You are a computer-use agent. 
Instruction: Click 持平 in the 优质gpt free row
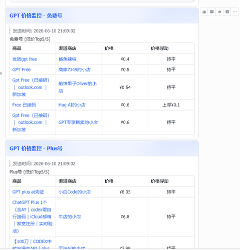tap(171, 59)
